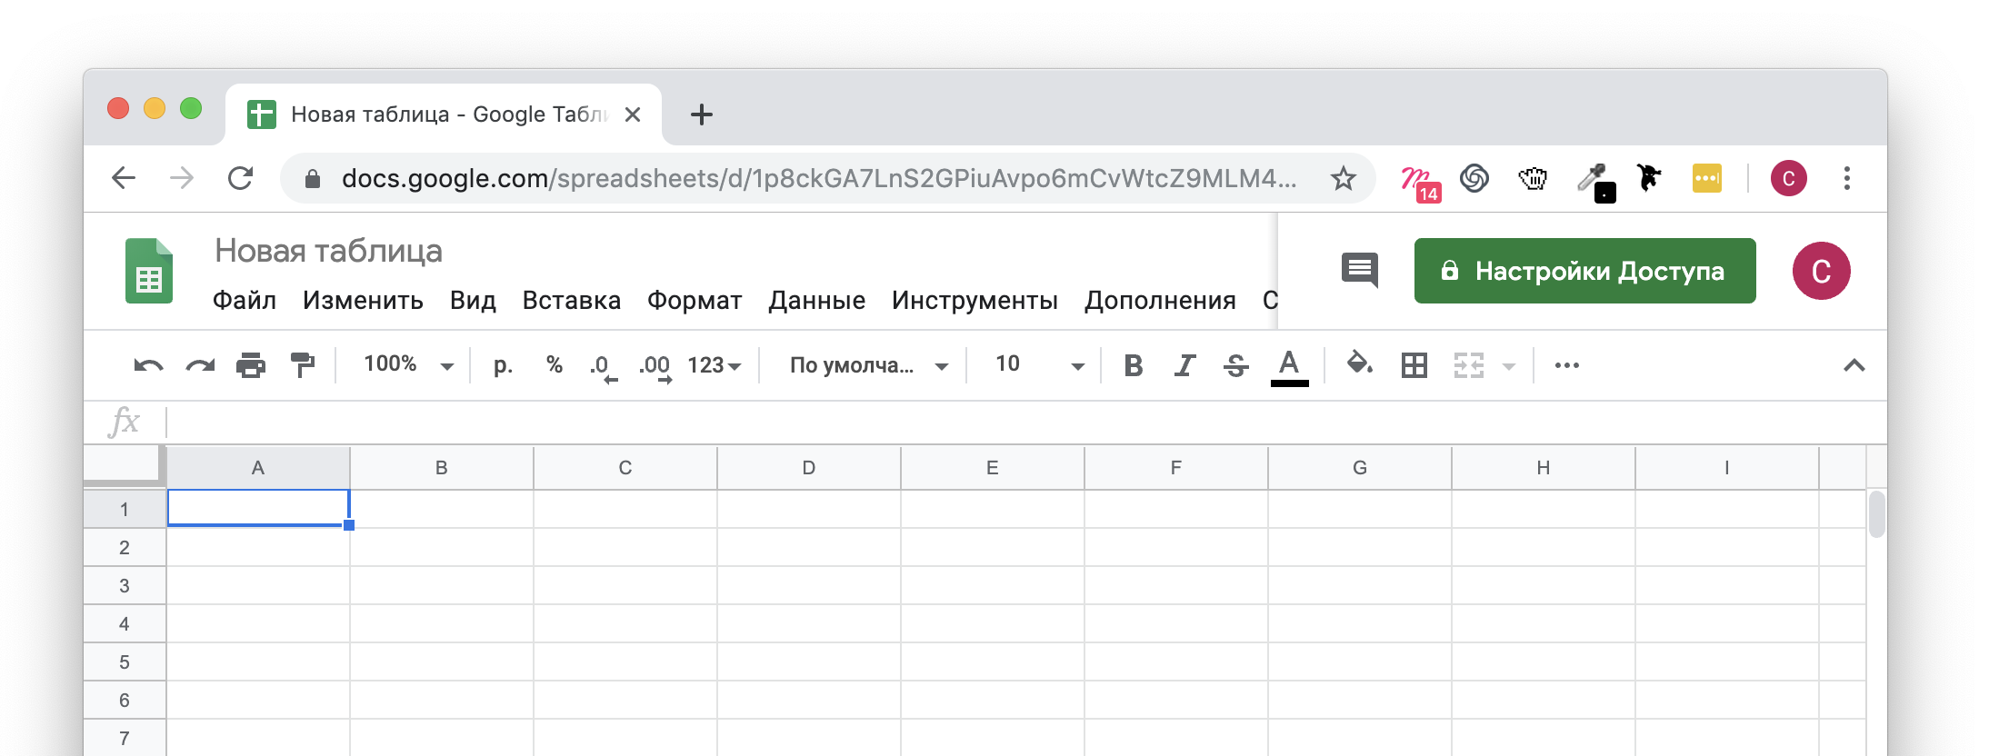Image resolution: width=1989 pixels, height=756 pixels.
Task: Open the Формат menu
Action: pyautogui.click(x=695, y=301)
